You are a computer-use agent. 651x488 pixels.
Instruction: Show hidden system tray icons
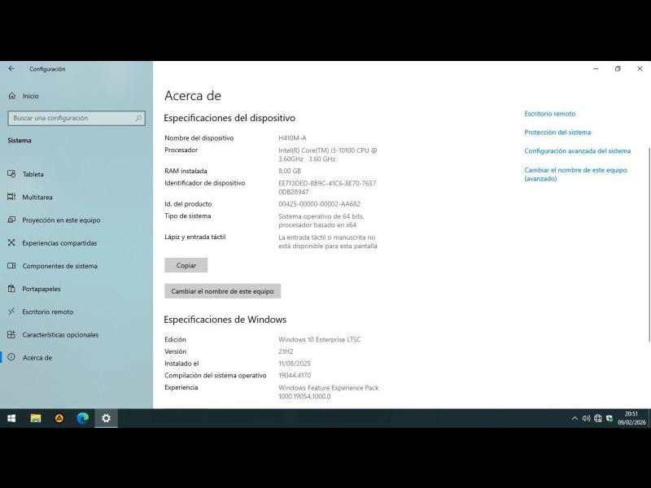pos(575,418)
